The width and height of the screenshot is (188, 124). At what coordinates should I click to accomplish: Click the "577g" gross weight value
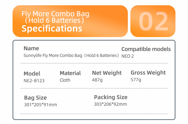coord(136,80)
